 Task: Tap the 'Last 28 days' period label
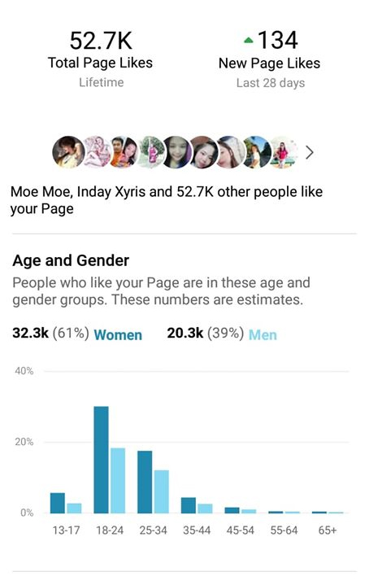coord(271,83)
